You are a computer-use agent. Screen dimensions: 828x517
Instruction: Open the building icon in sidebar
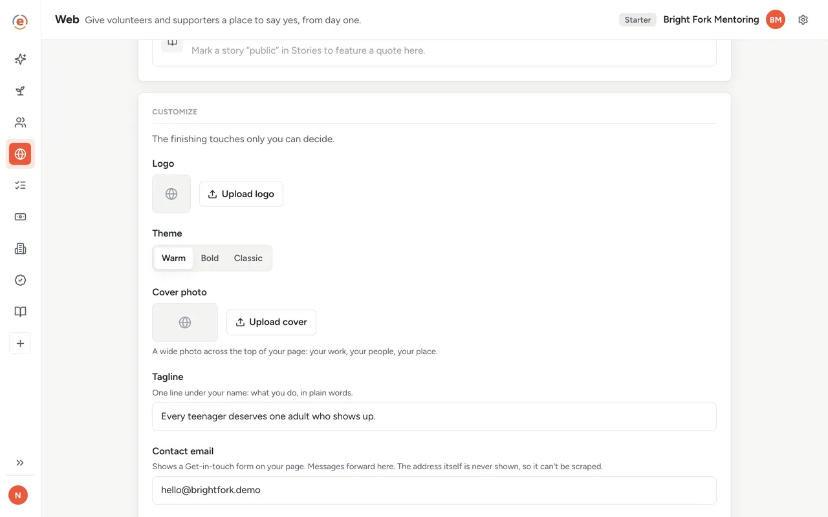coord(20,249)
